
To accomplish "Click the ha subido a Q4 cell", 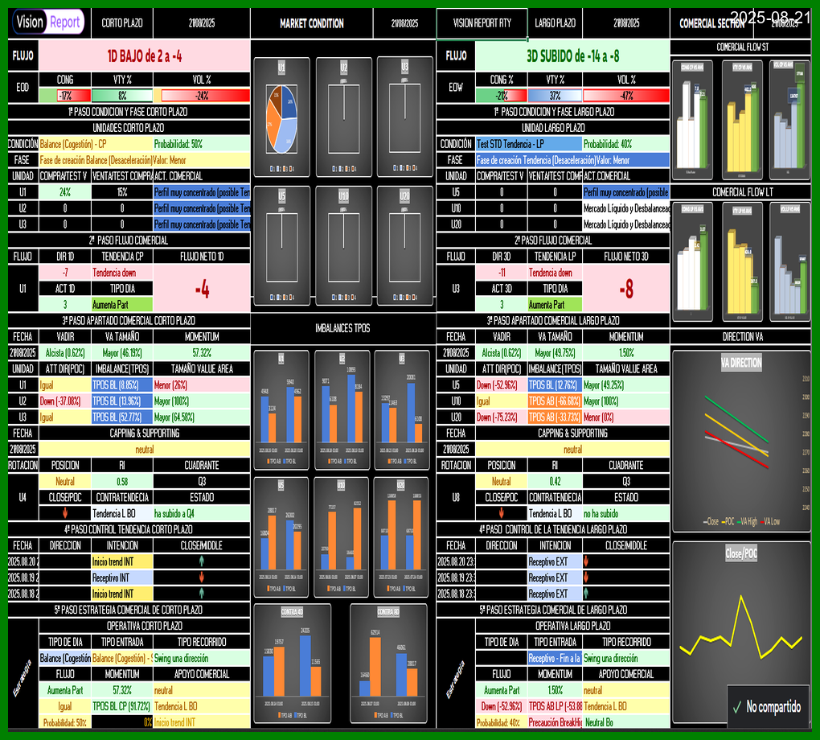I will [x=202, y=513].
